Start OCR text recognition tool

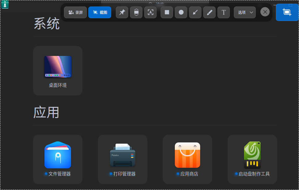click(x=150, y=12)
